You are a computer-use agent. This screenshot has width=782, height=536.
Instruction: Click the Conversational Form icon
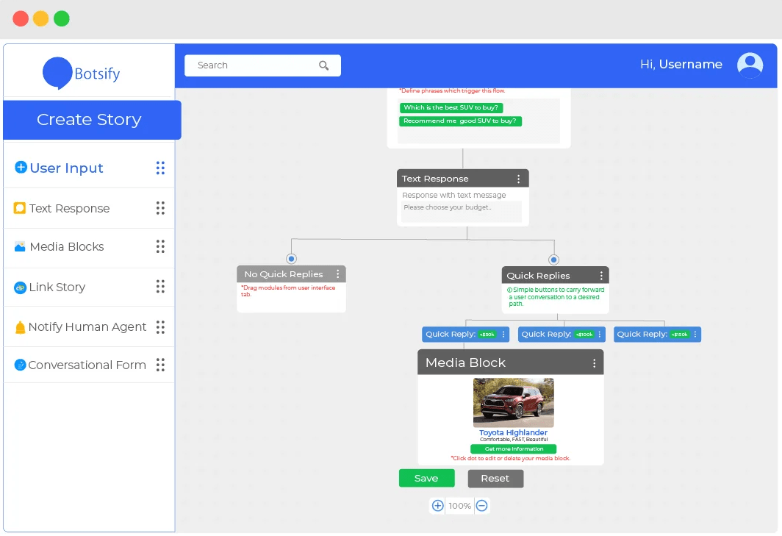point(20,365)
